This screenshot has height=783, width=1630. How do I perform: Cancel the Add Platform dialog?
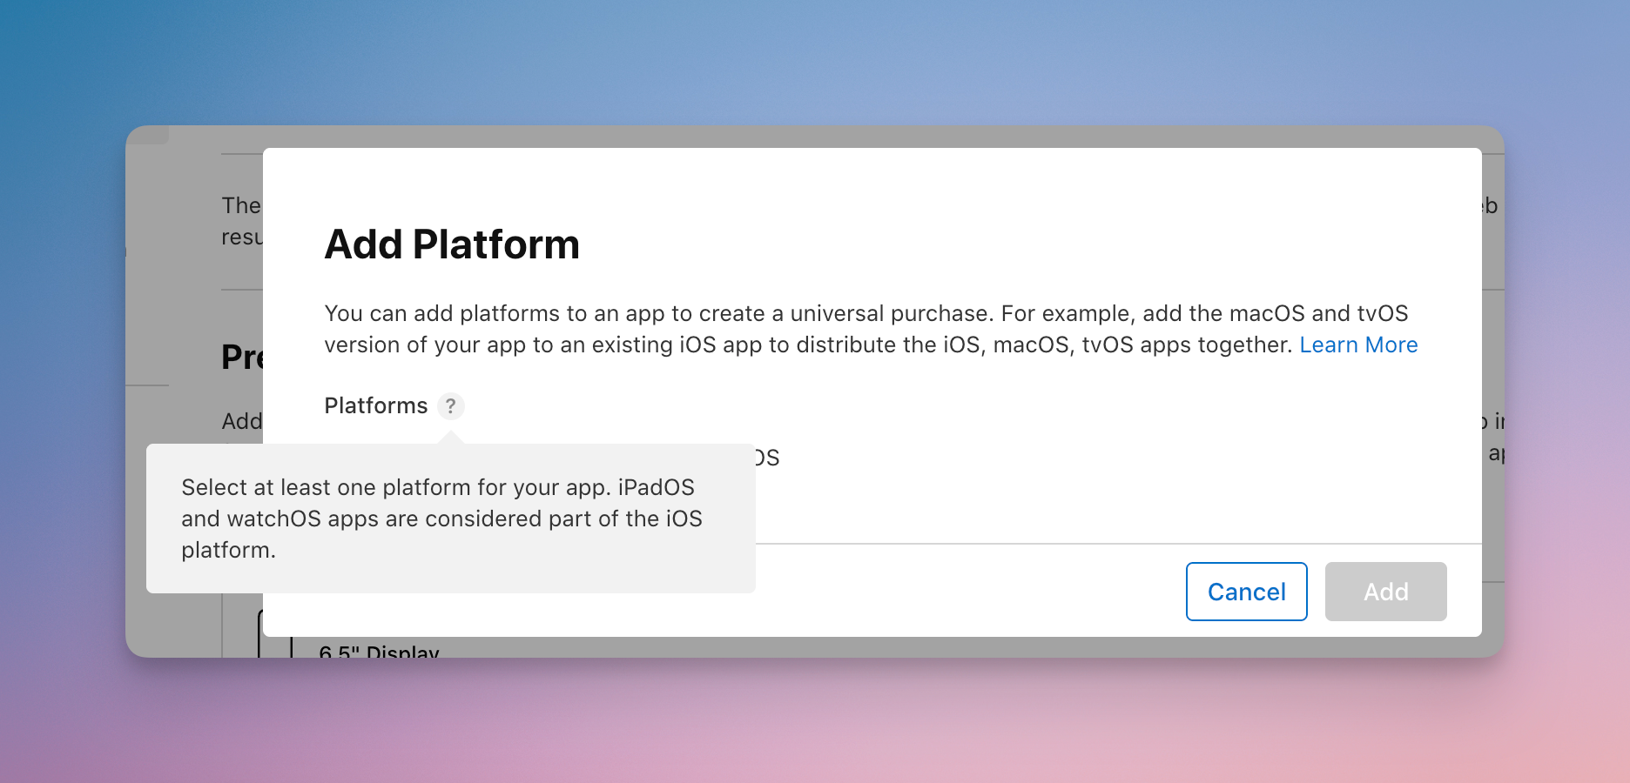[1246, 592]
